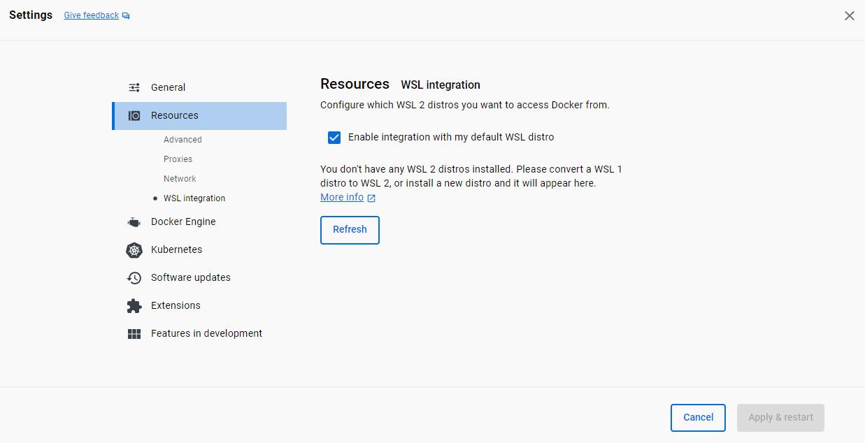This screenshot has height=443, width=865.
Task: Open the Give feedback link
Action: click(92, 15)
